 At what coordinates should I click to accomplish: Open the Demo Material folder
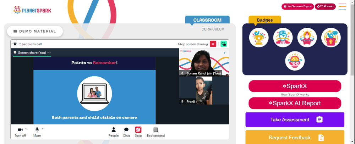[35, 31]
